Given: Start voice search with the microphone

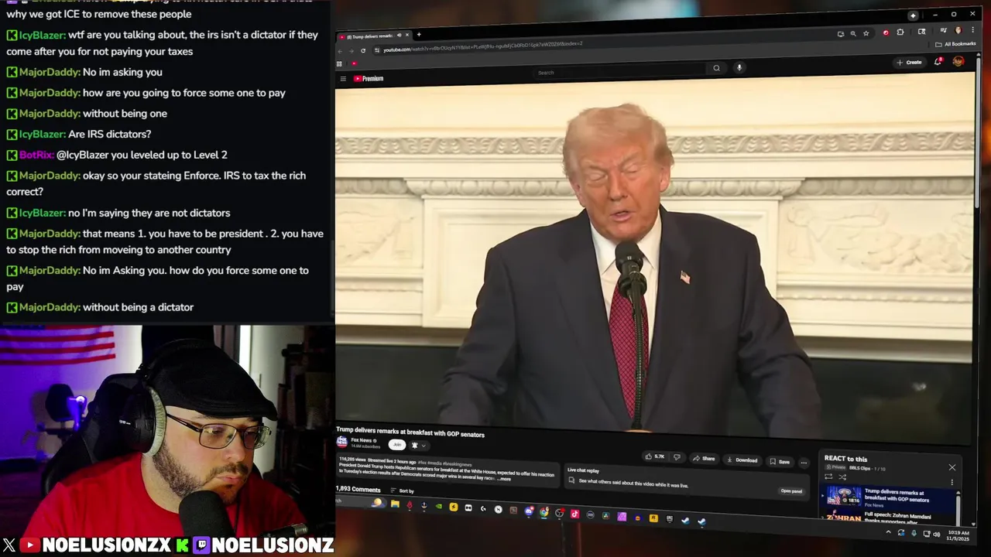Looking at the screenshot, I should [739, 67].
